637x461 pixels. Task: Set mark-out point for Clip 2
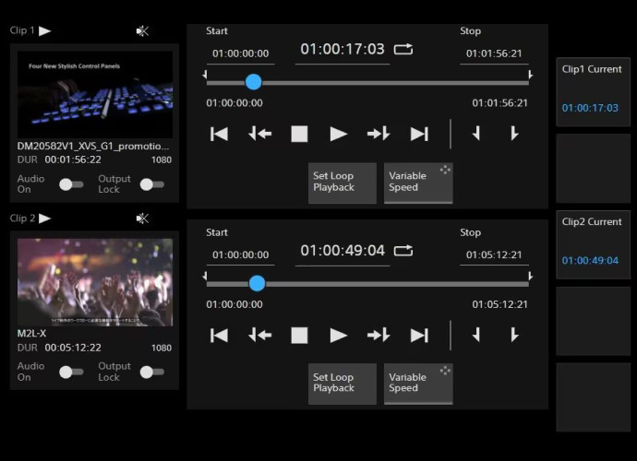[514, 336]
